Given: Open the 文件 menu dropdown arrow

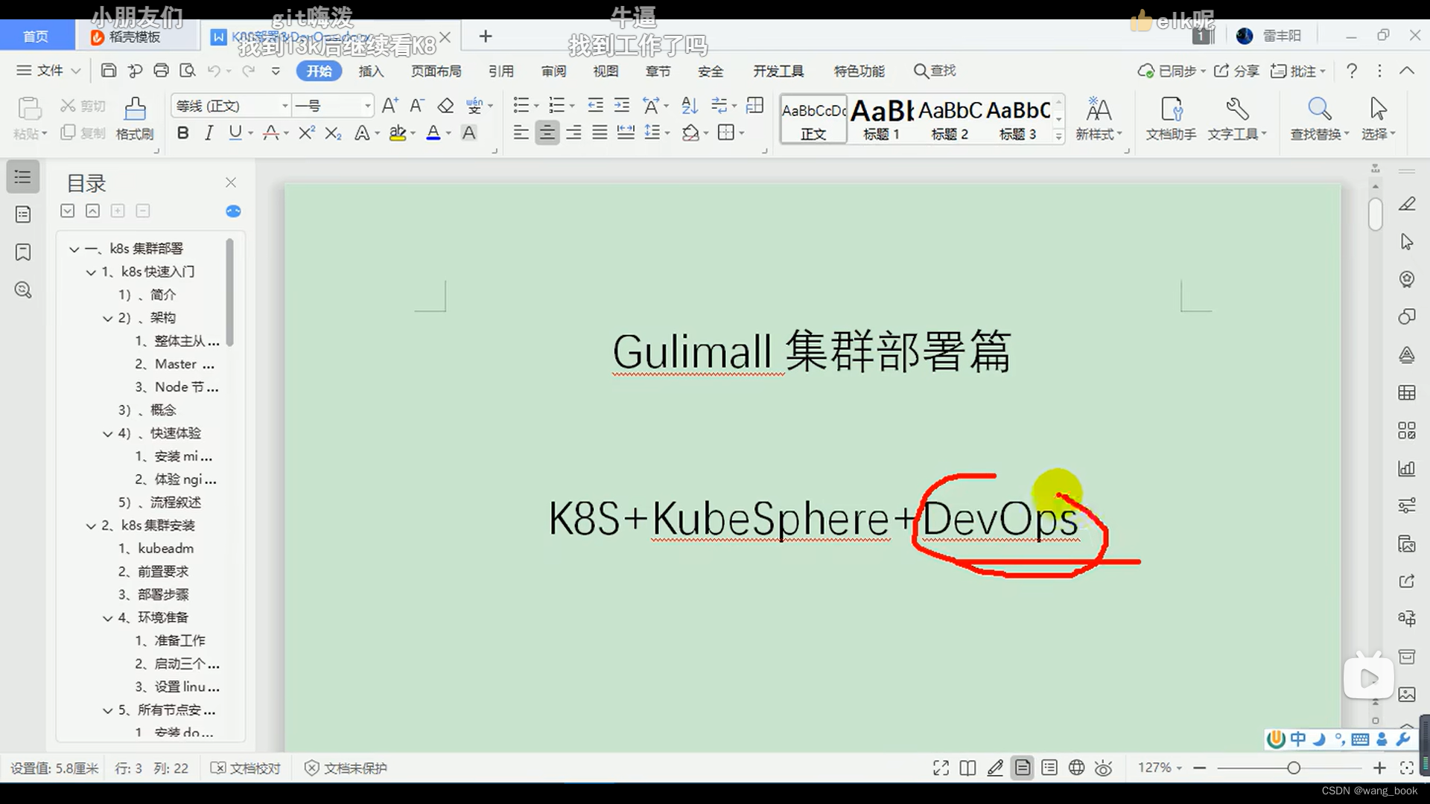Looking at the screenshot, I should tap(75, 71).
